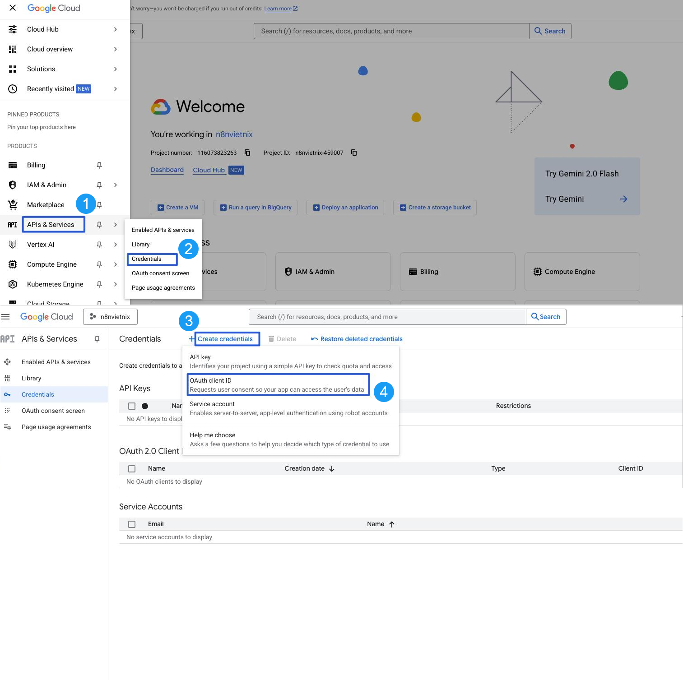
Task: Click the Kubernetes Engine hexagon icon
Action: coord(13,284)
